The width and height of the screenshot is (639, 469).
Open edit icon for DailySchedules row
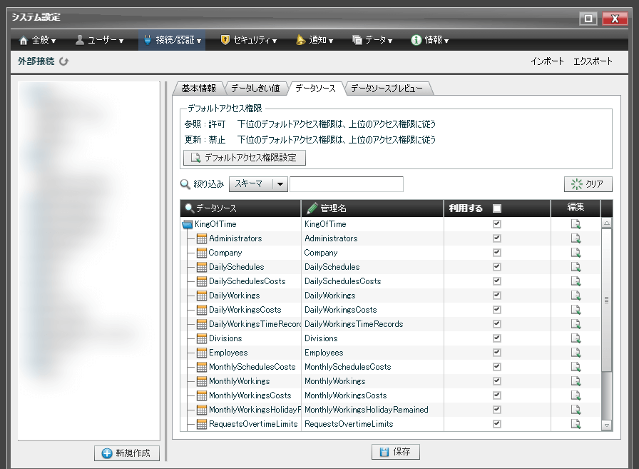point(576,267)
